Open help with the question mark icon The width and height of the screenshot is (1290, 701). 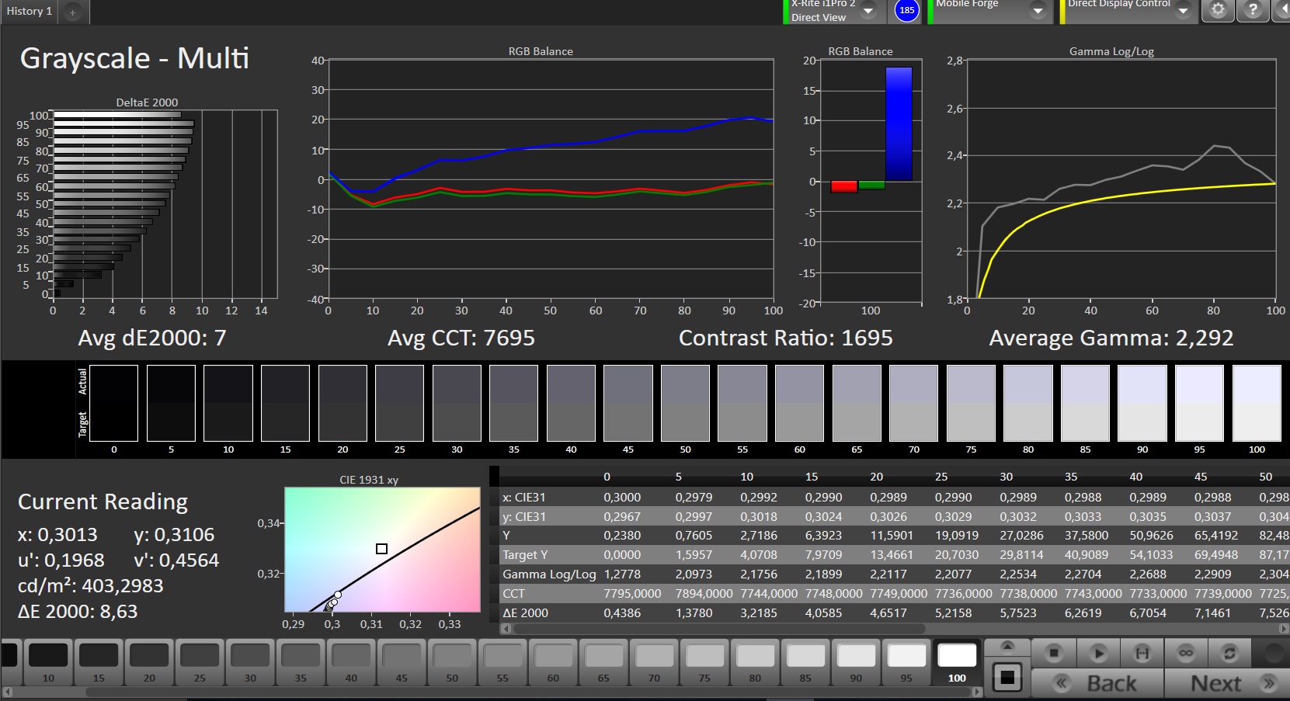point(1252,10)
